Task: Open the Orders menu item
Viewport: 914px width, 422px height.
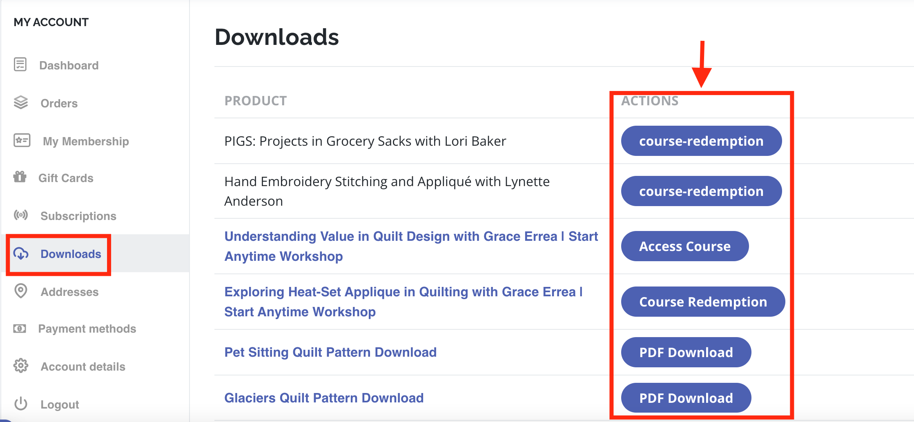Action: (x=59, y=103)
